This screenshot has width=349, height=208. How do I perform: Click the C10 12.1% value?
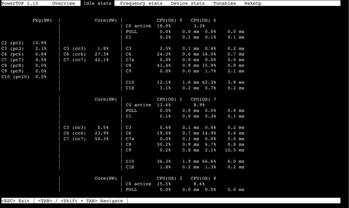164,83
